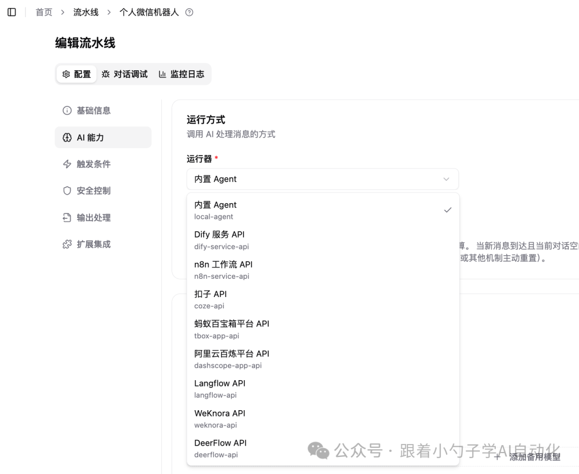Screen dimensions: 579x474
Task: Select 基础信息 in the sidebar
Action: coord(103,110)
